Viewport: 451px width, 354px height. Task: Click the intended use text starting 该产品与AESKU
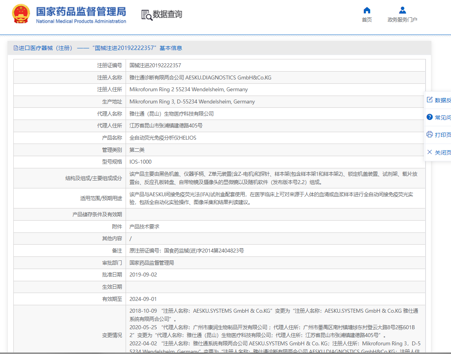tap(271, 198)
